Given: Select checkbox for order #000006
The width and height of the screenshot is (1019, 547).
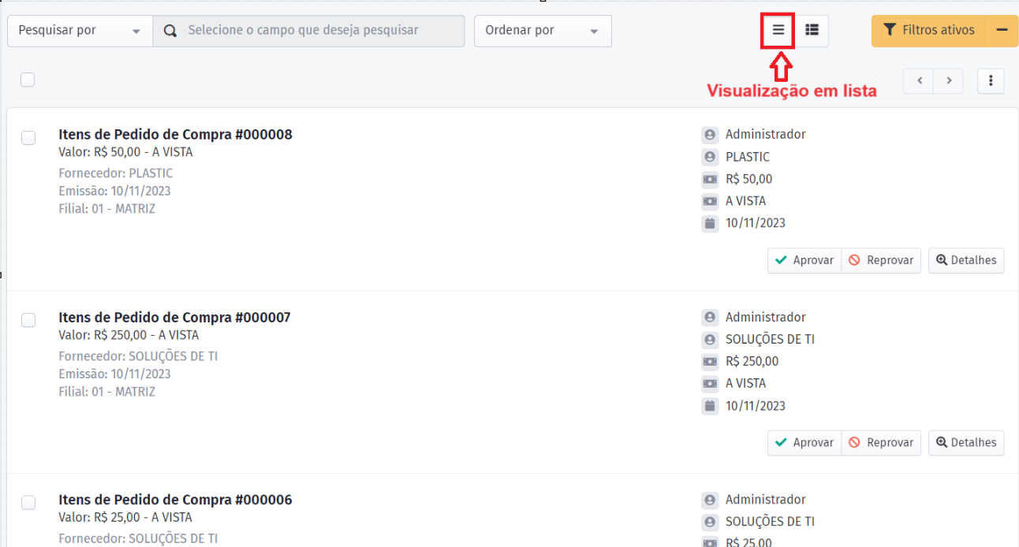Looking at the screenshot, I should [x=28, y=503].
